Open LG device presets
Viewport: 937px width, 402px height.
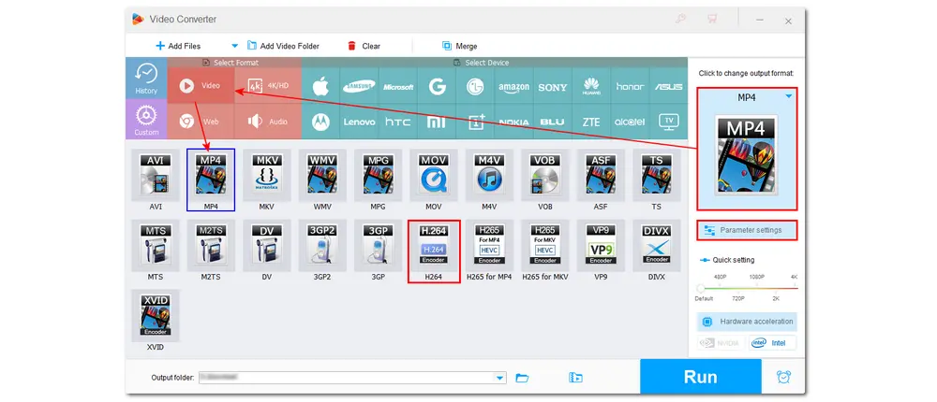tap(475, 87)
